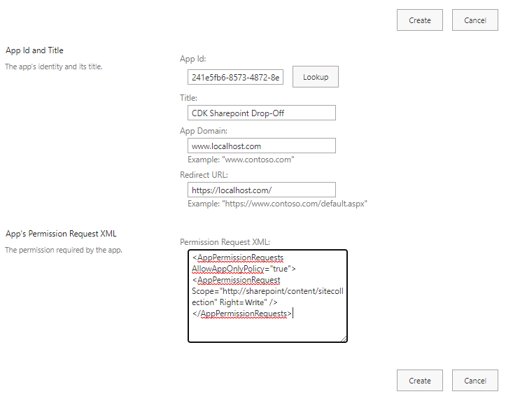Viewport: 506px width, 415px height.
Task: Click the 'App Domain:' label
Action: click(204, 131)
